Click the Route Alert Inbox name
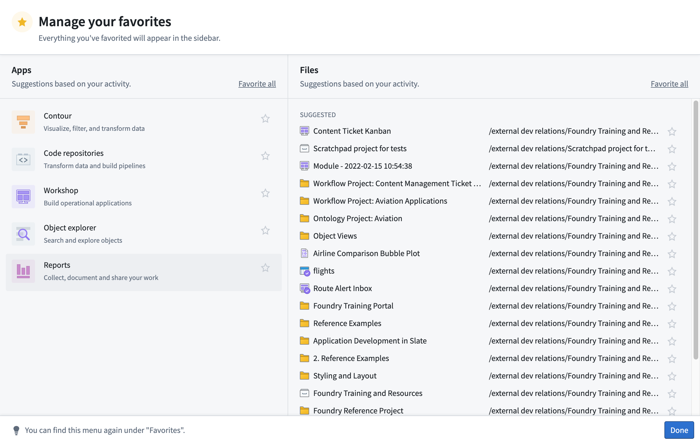700x444 pixels. (342, 288)
